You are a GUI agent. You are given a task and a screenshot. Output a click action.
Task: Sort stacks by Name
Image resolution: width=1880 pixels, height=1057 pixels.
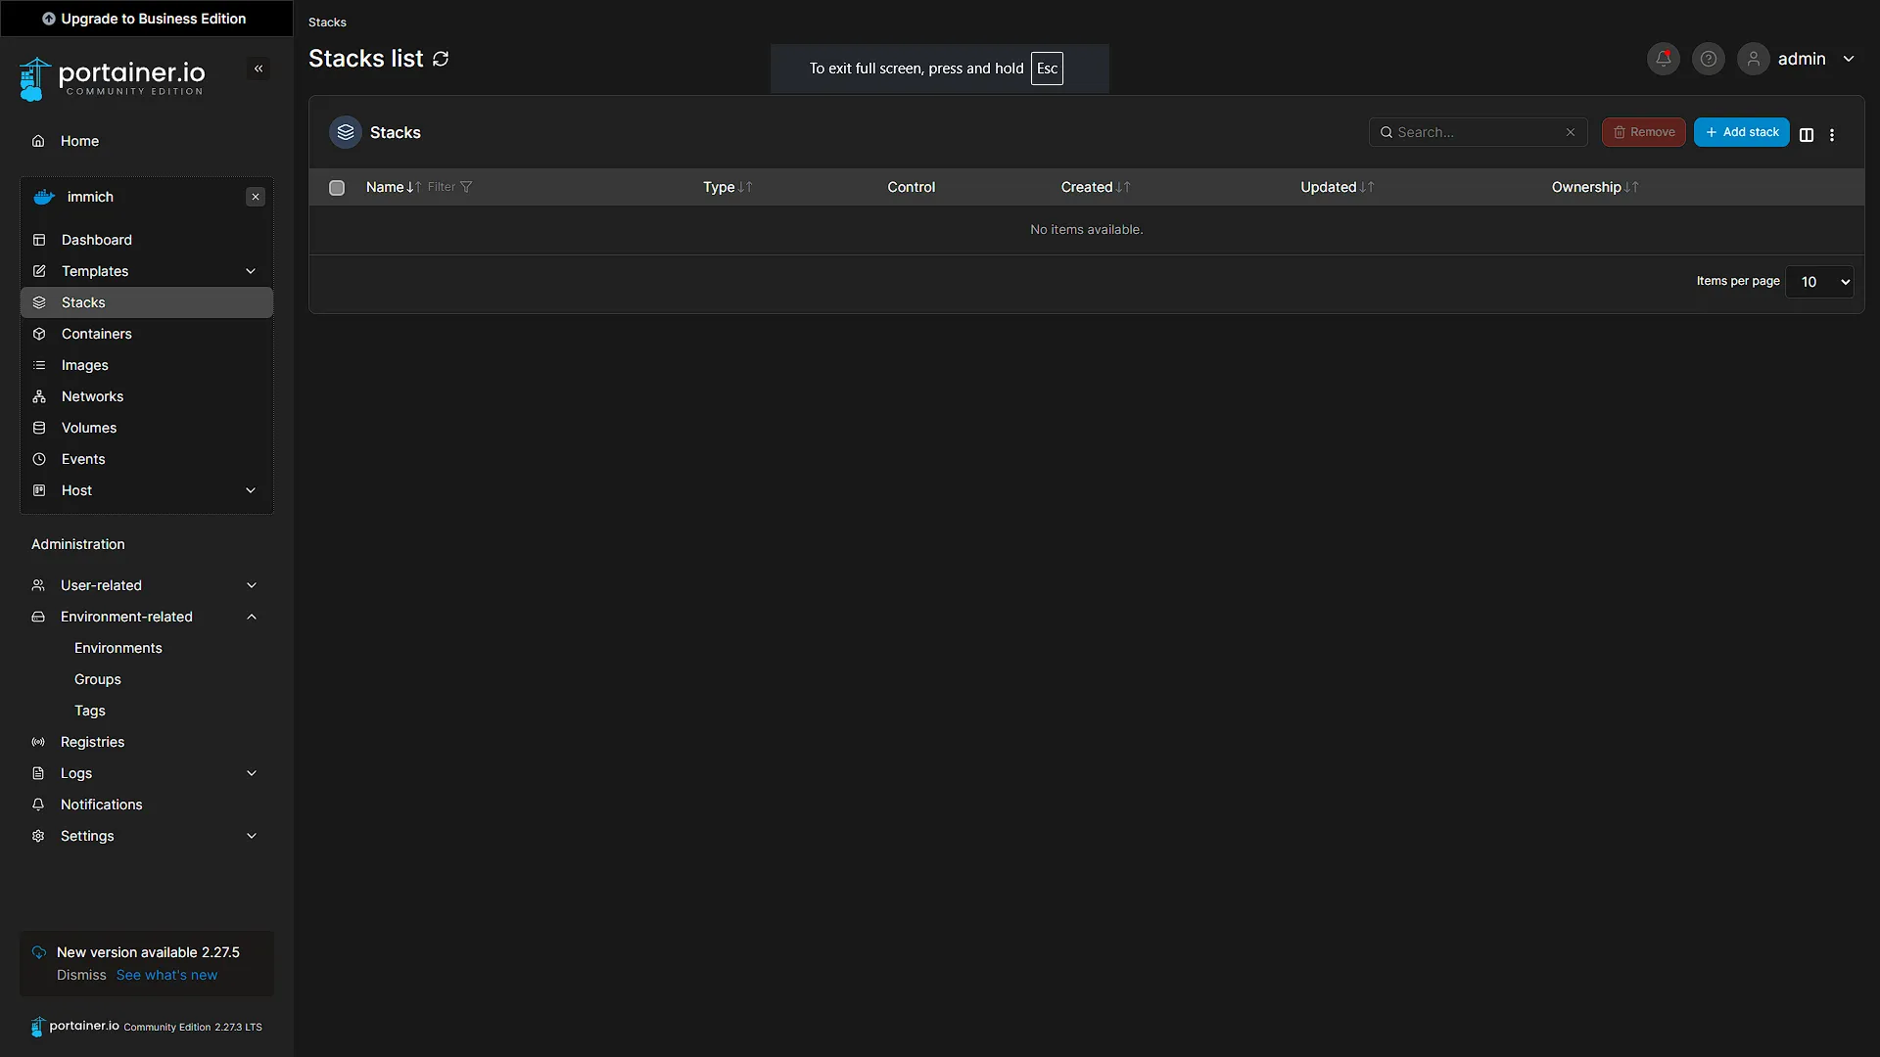pos(394,187)
